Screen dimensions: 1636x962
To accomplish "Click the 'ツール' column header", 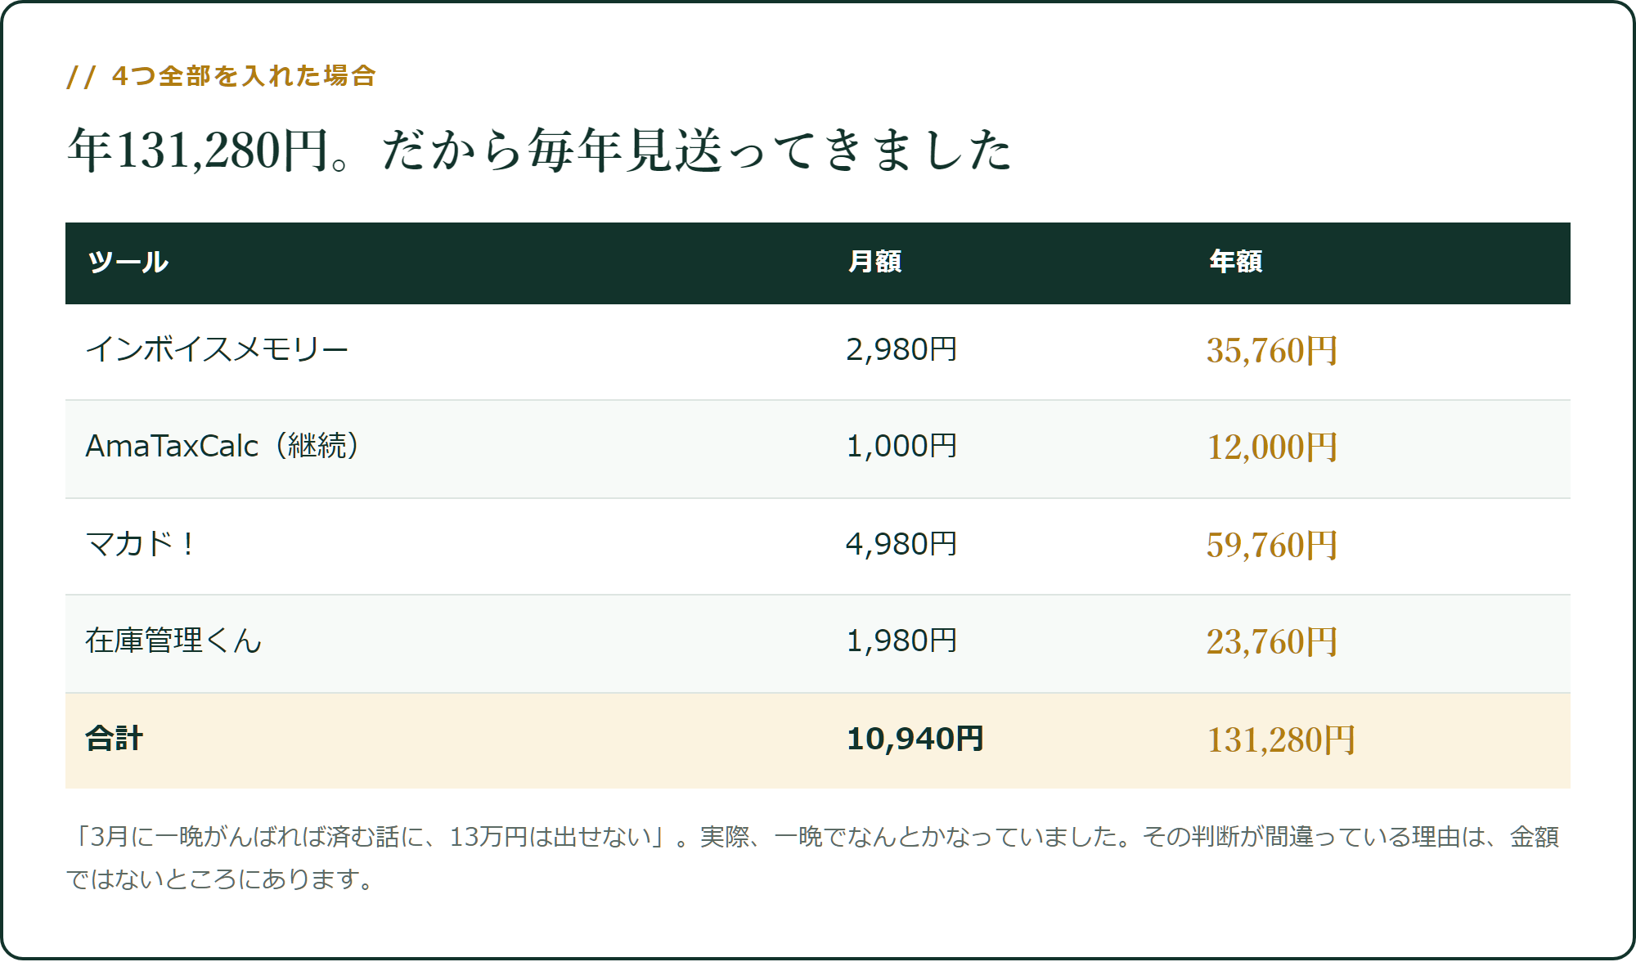I will (128, 263).
